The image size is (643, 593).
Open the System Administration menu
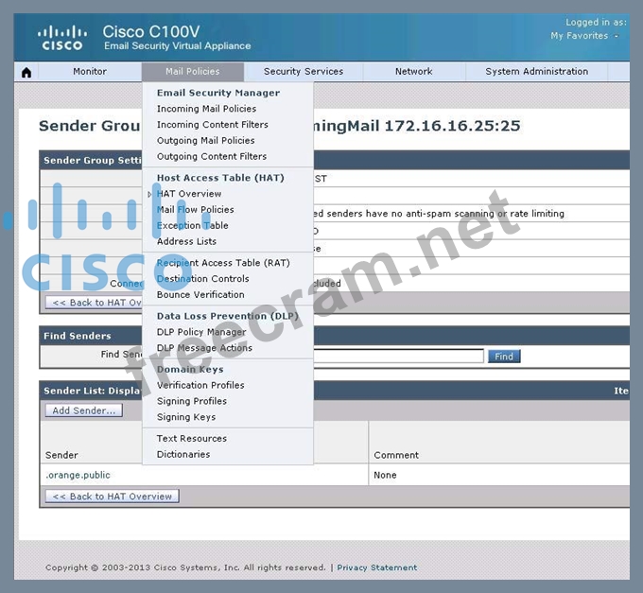pos(536,72)
